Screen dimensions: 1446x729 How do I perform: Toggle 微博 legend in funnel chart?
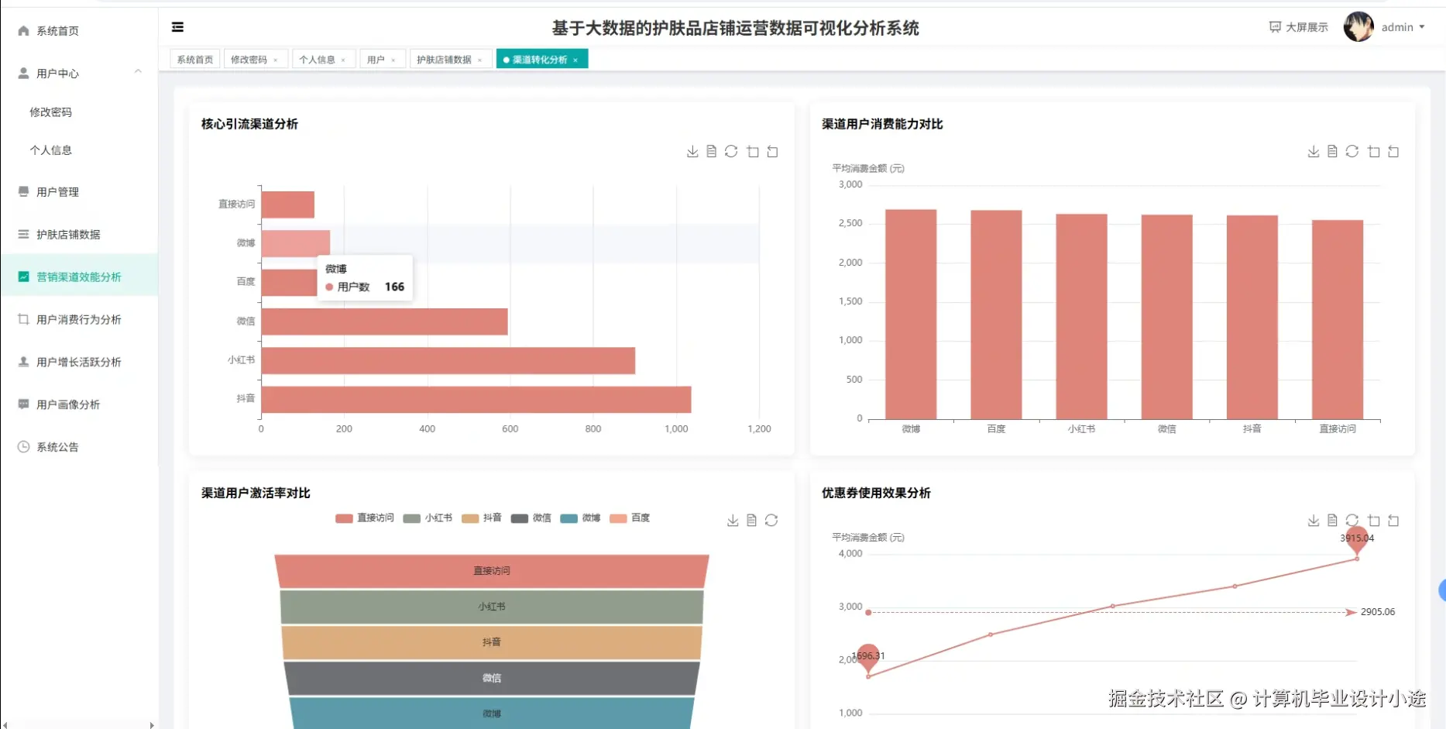581,518
